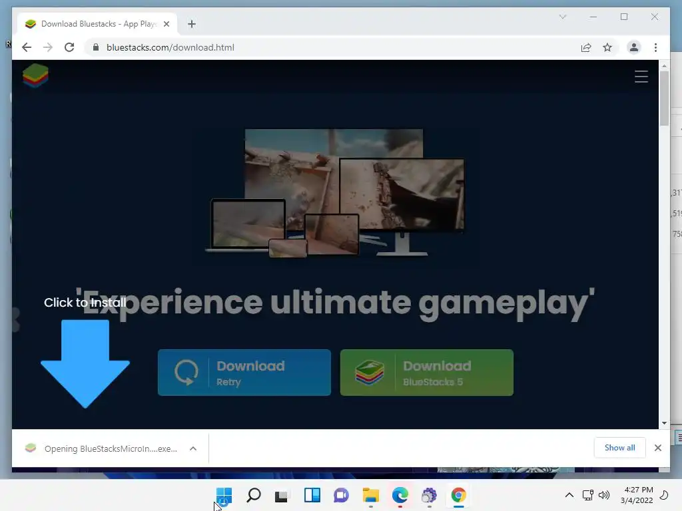Close the downloads bar
This screenshot has height=511, width=682.
tap(657, 448)
